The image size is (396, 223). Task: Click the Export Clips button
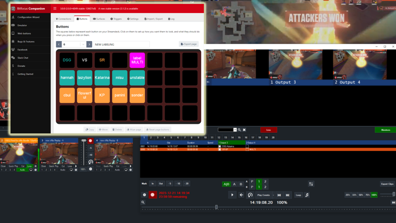(387, 184)
